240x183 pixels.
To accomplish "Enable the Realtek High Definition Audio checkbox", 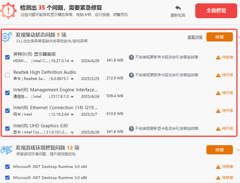I will pos(7,75).
